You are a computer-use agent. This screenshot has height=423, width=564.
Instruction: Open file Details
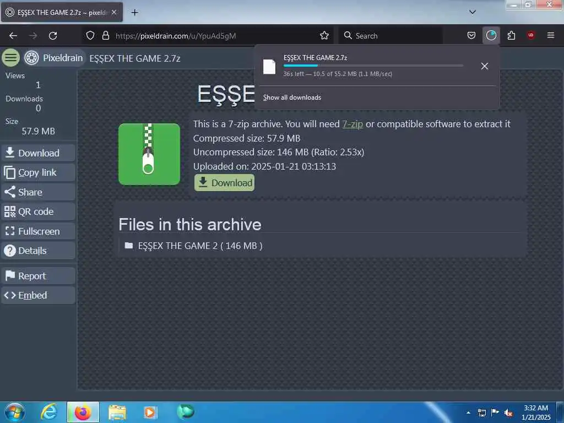[x=38, y=251]
